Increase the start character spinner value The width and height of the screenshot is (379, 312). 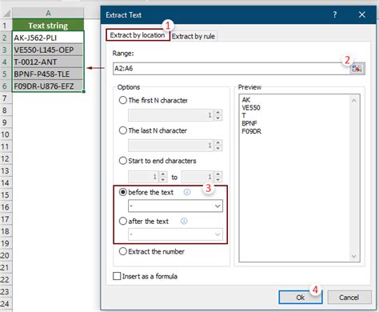[x=163, y=174]
